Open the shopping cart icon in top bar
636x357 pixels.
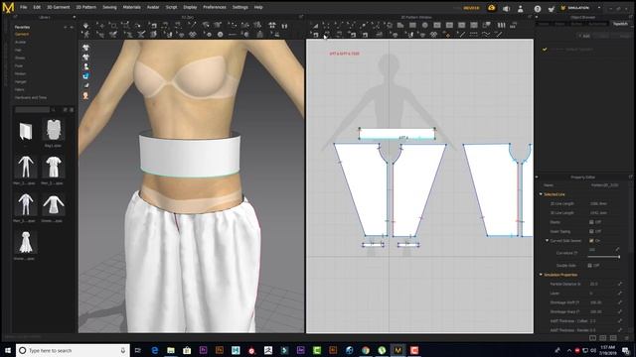pos(551,8)
